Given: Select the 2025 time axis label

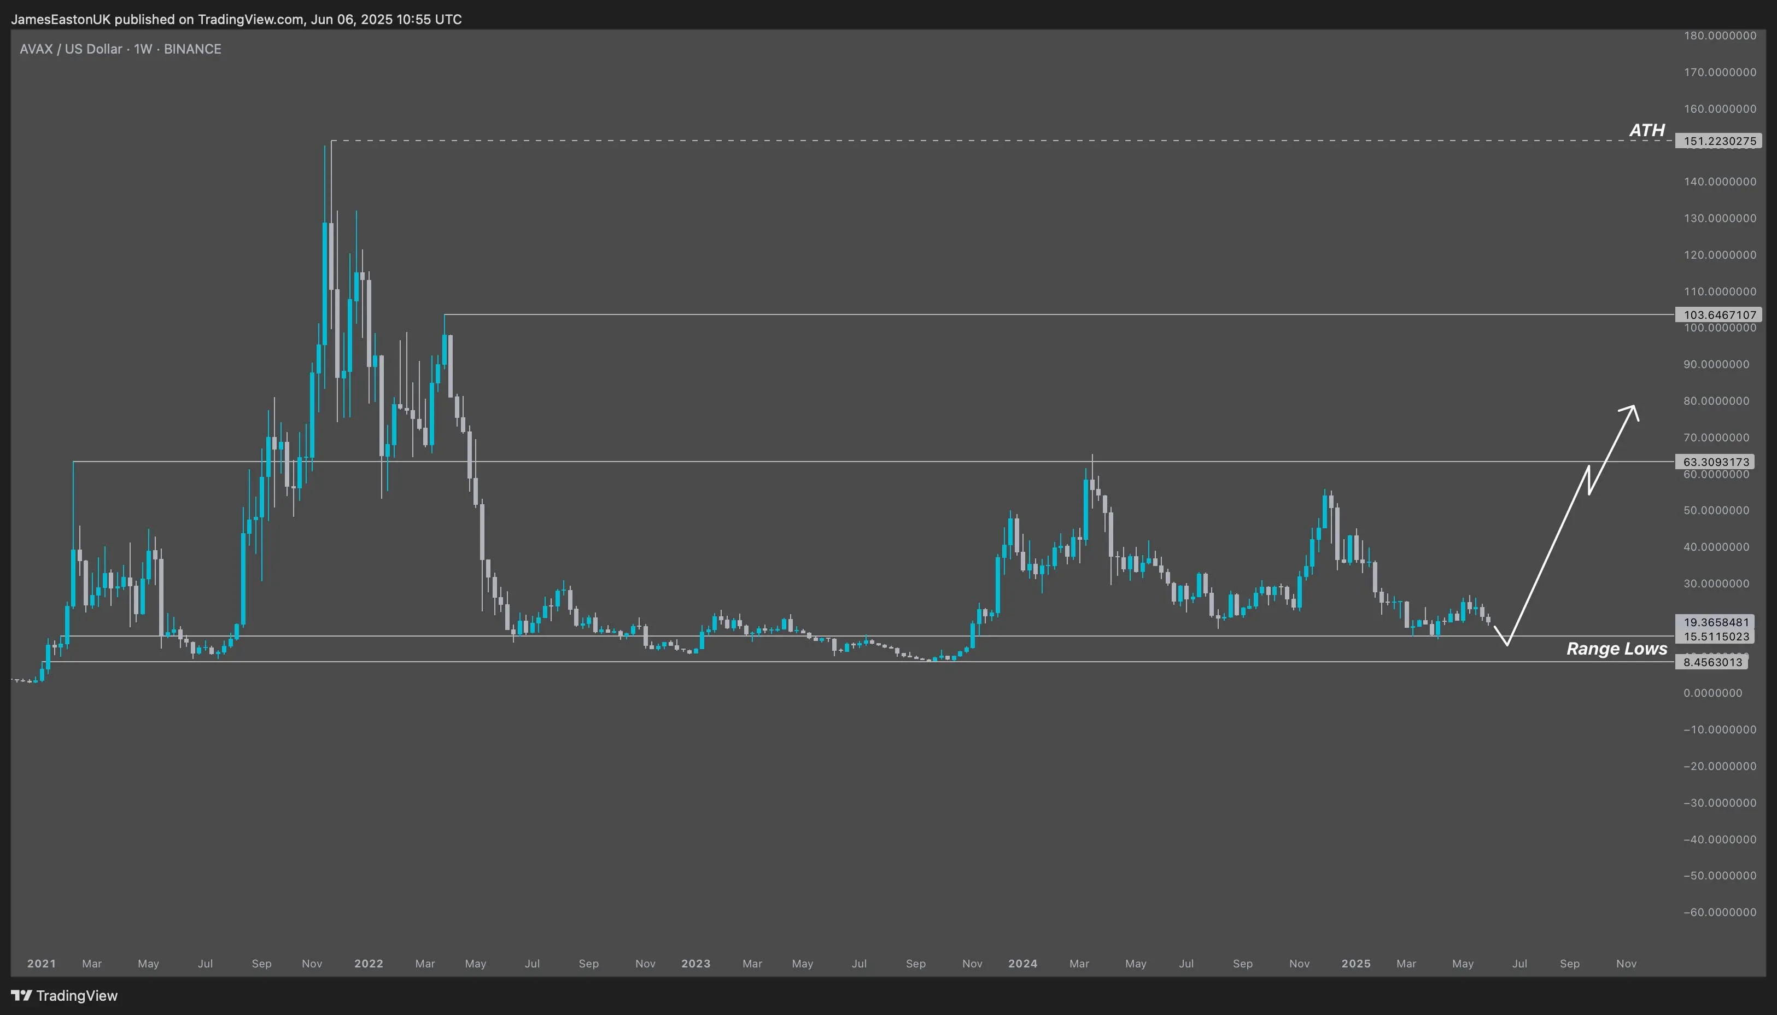Looking at the screenshot, I should pyautogui.click(x=1355, y=964).
